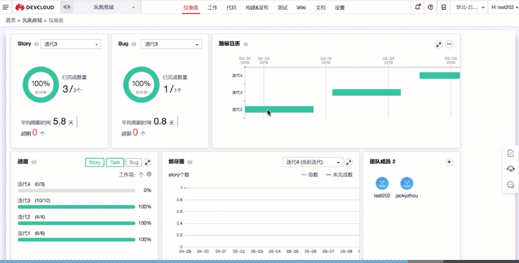Open the Story iteration 迭代3 dropdown
The width and height of the screenshot is (519, 263).
pyautogui.click(x=71, y=44)
